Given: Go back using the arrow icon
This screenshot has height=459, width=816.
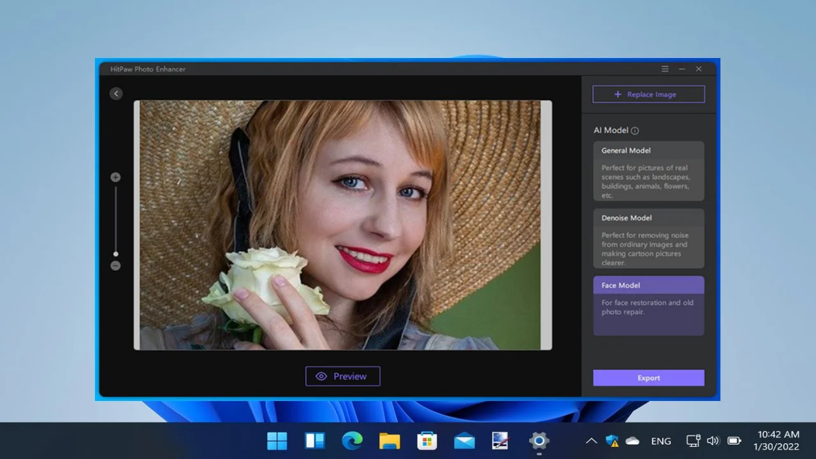Looking at the screenshot, I should pyautogui.click(x=115, y=94).
